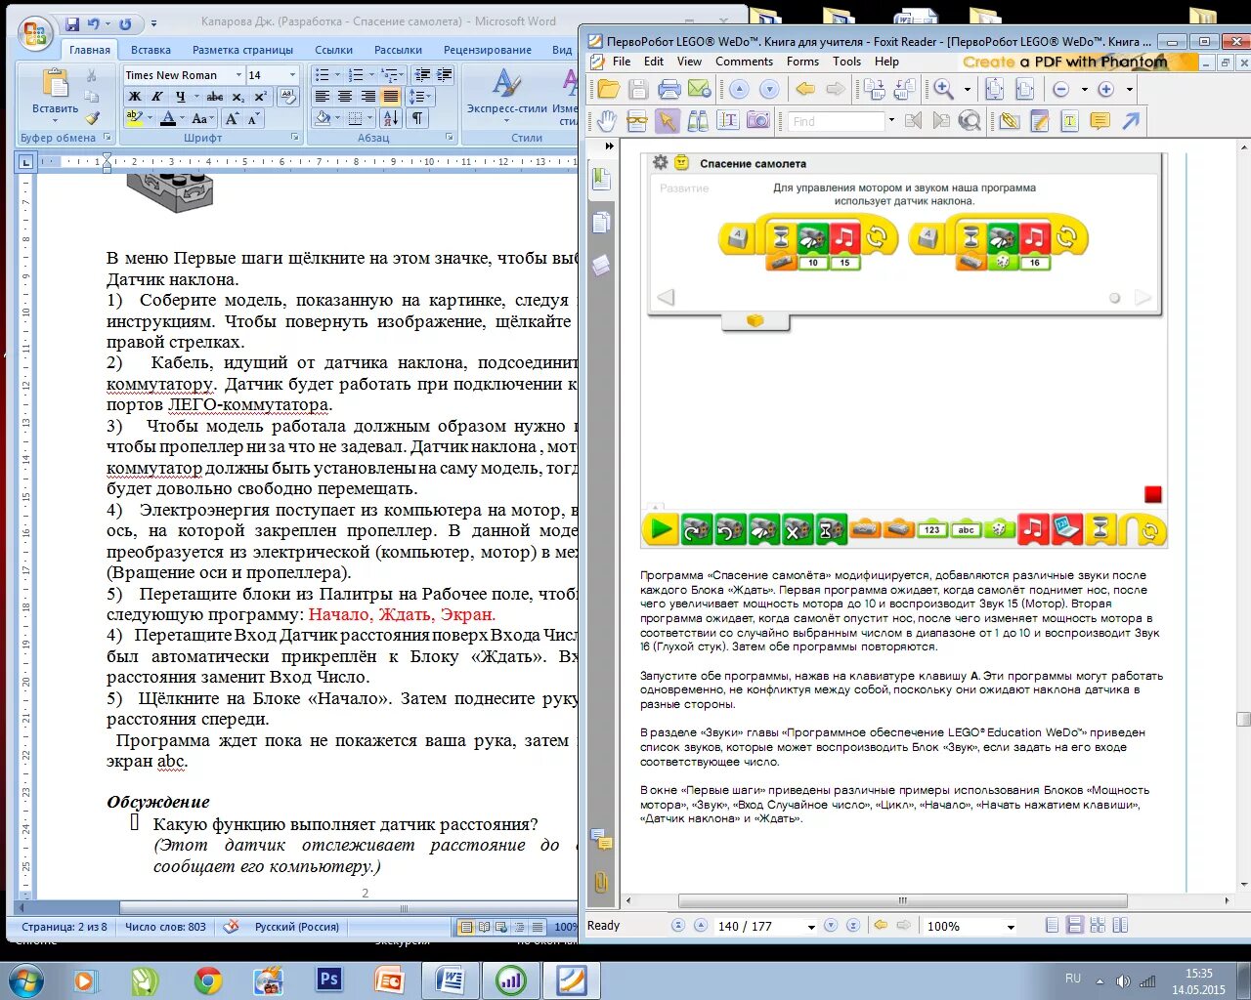Select the Hand tool in Foxit
This screenshot has width=1251, height=1000.
[607, 121]
